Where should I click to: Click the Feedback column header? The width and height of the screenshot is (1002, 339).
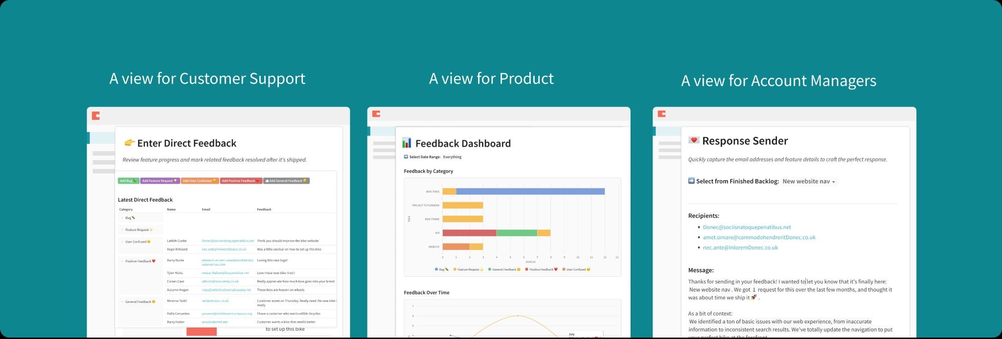(264, 209)
